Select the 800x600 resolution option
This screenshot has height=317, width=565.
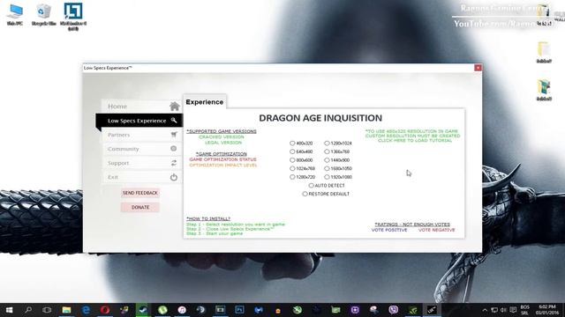[x=301, y=160]
